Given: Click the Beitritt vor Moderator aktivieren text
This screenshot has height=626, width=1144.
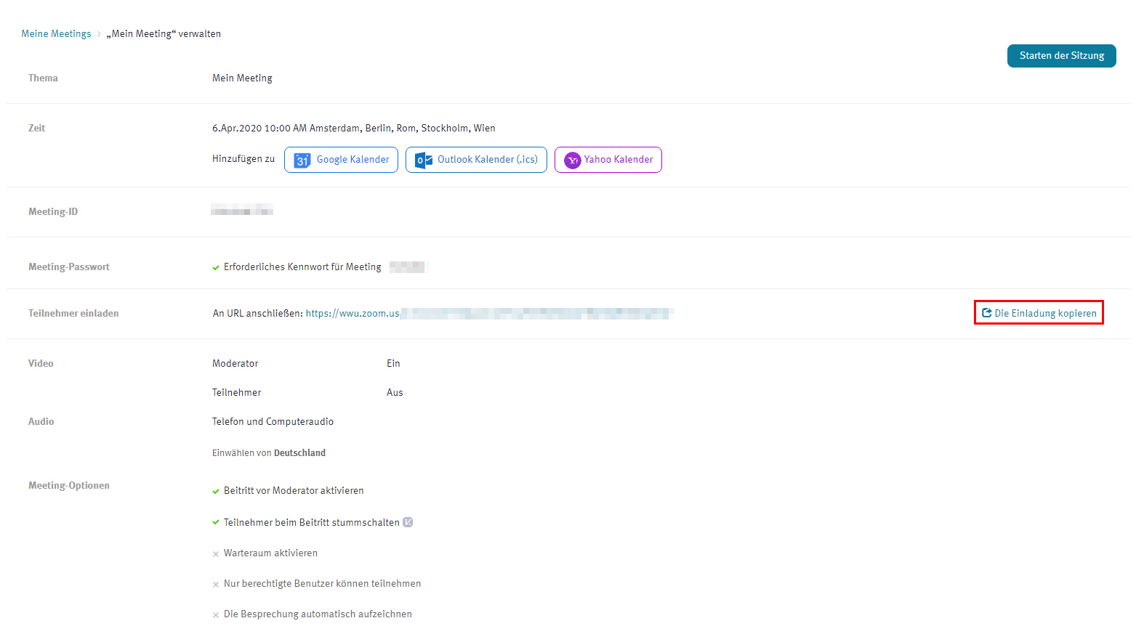Looking at the screenshot, I should click(294, 490).
